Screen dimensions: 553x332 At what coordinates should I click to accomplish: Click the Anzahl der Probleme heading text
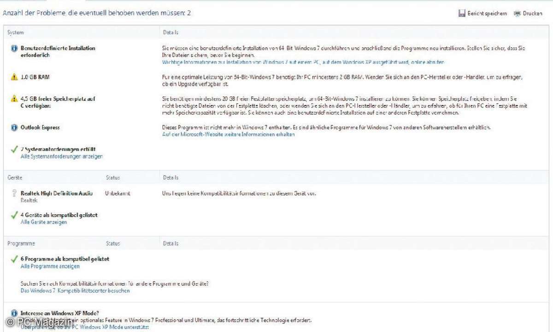tap(97, 13)
